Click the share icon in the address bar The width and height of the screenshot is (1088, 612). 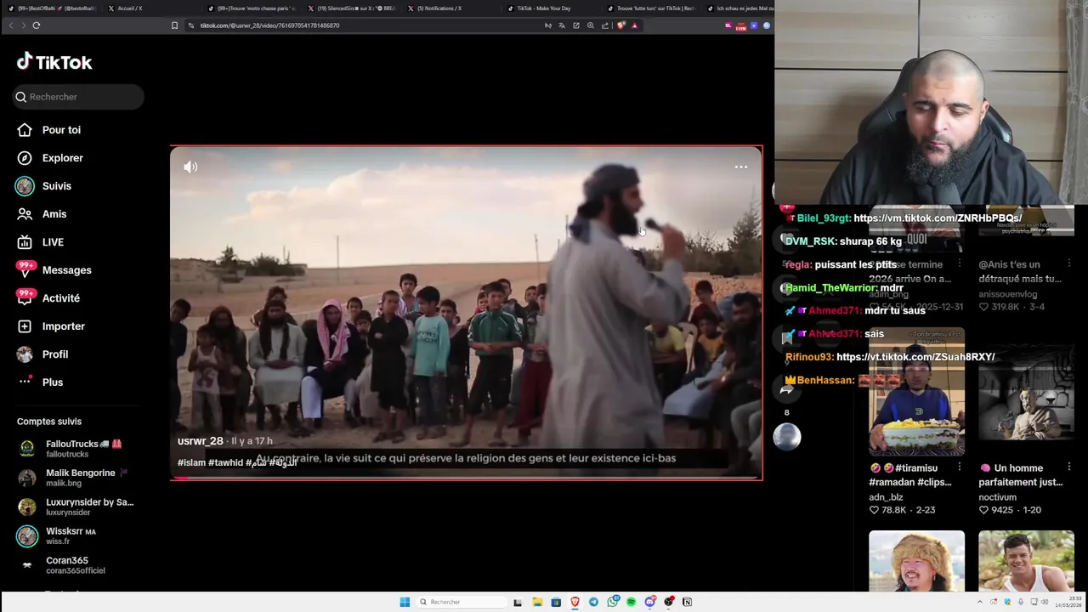(x=605, y=25)
